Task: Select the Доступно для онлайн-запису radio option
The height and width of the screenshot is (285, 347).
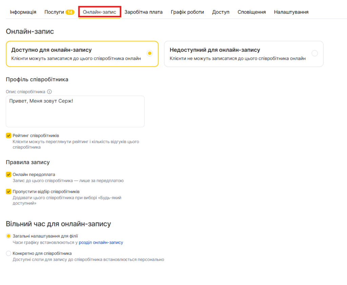Action: [x=150, y=53]
